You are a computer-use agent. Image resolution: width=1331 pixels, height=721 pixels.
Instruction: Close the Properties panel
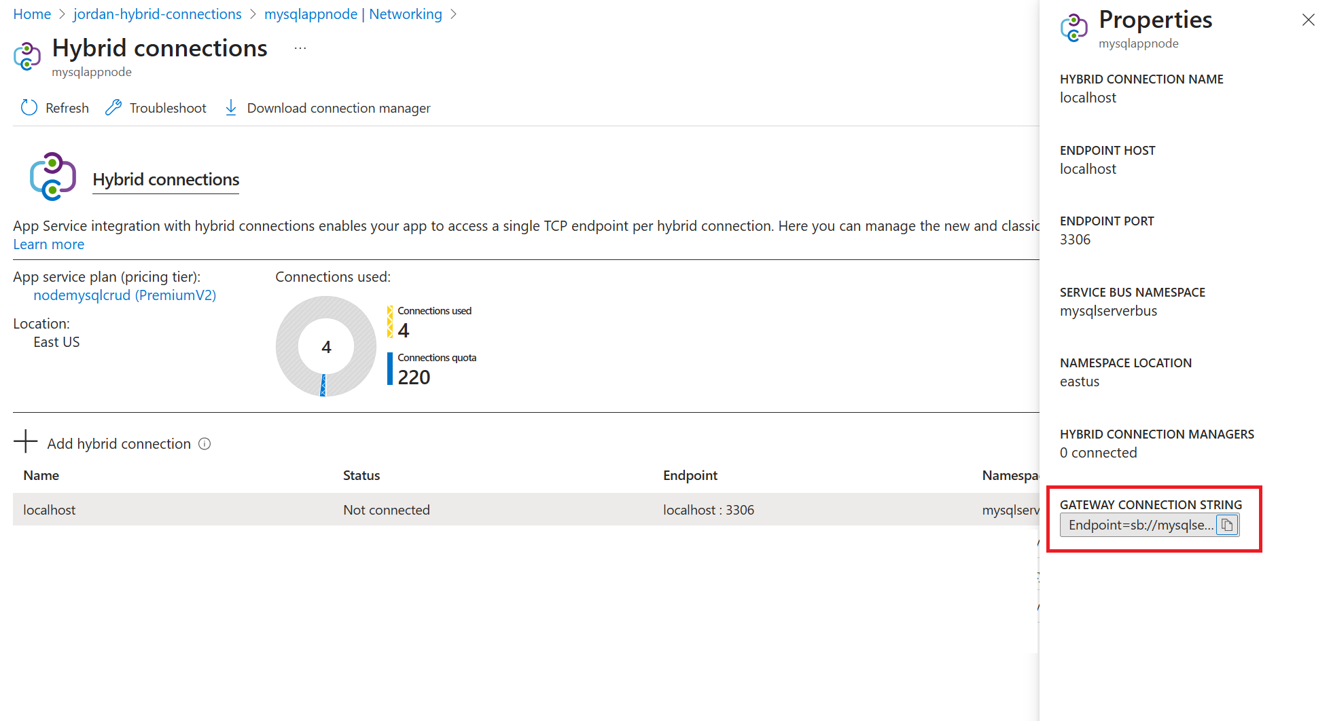pyautogui.click(x=1309, y=20)
